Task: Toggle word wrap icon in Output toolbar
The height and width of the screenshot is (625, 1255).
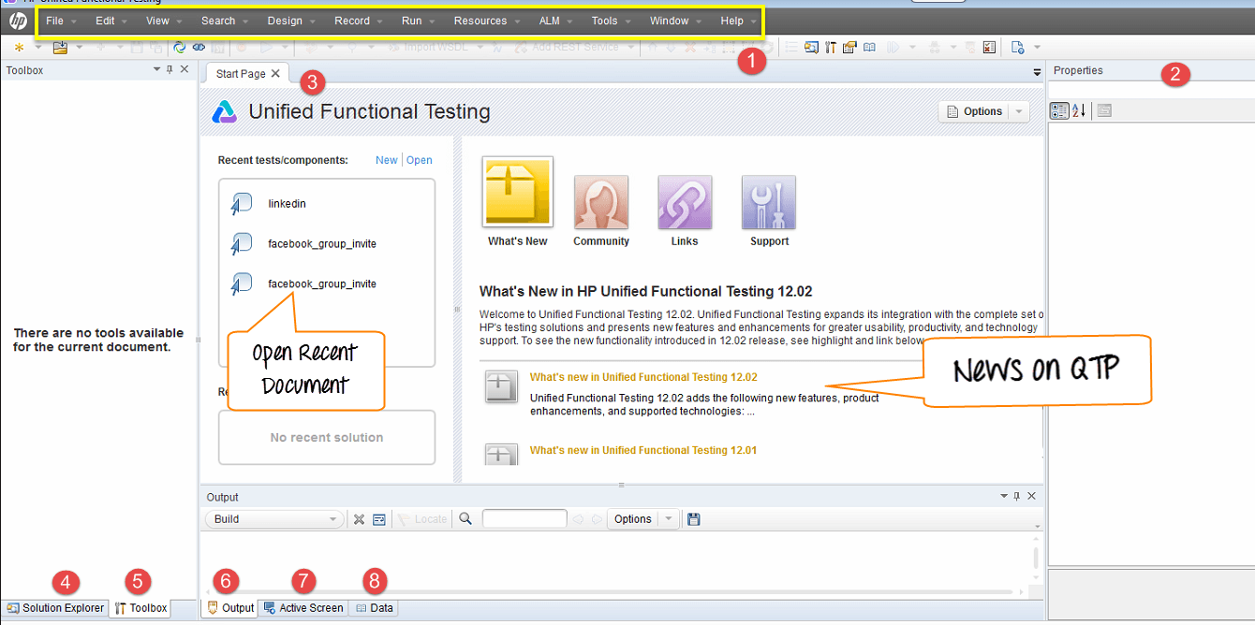Action: coord(379,519)
